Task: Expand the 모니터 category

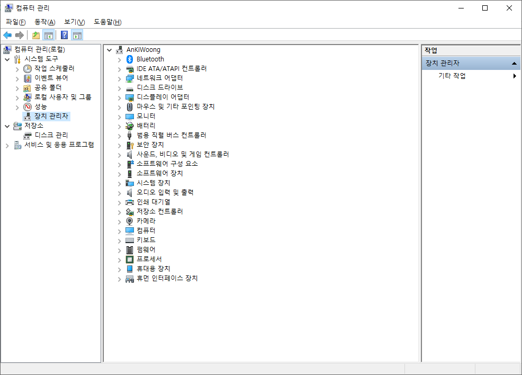Action: coord(119,117)
